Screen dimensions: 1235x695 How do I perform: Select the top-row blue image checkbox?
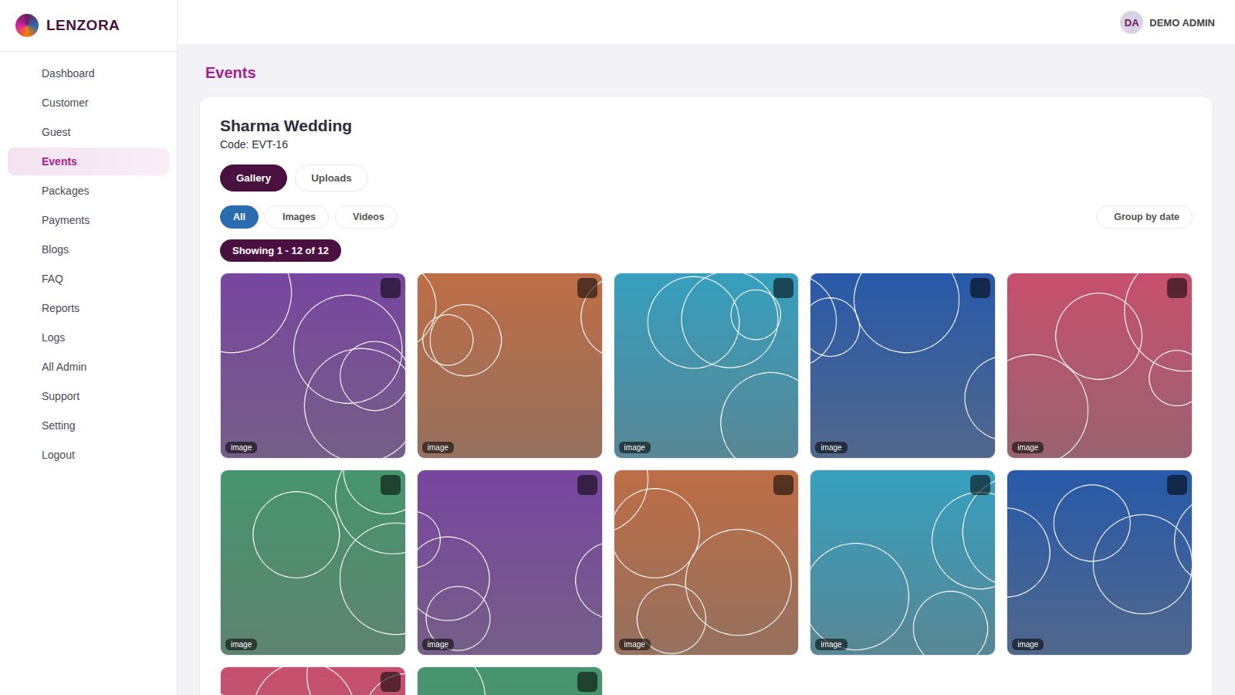pyautogui.click(x=980, y=288)
